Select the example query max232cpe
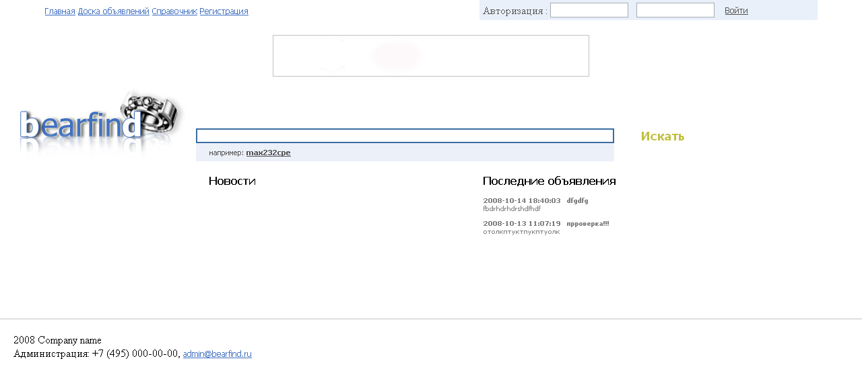Image resolution: width=862 pixels, height=369 pixels. (x=268, y=153)
